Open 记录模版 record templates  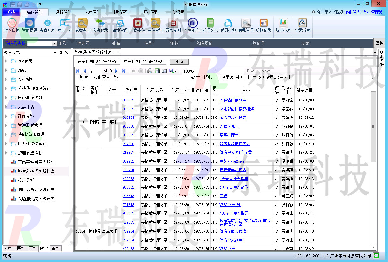click(303, 25)
